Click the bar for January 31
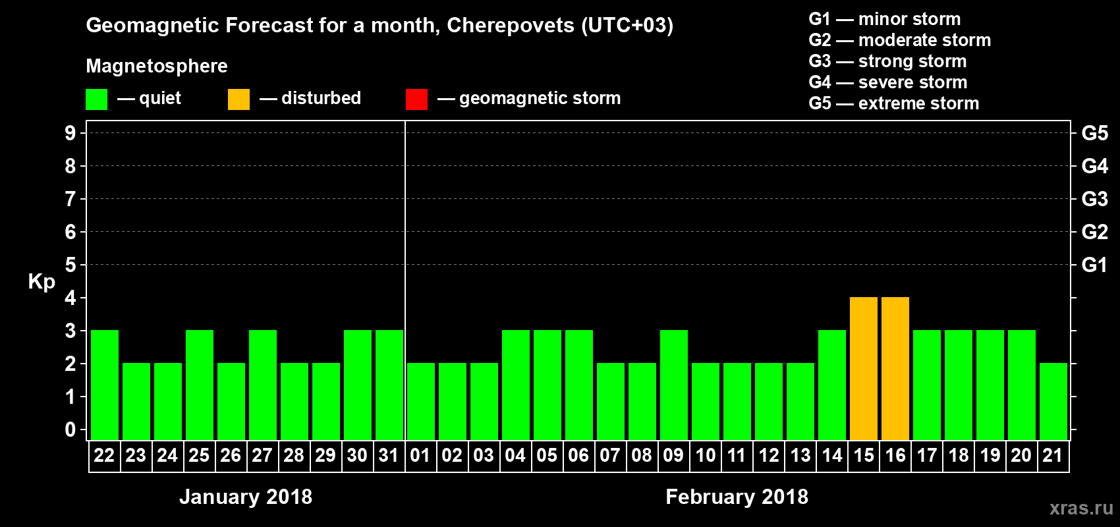Image resolution: width=1120 pixels, height=527 pixels. click(x=389, y=385)
